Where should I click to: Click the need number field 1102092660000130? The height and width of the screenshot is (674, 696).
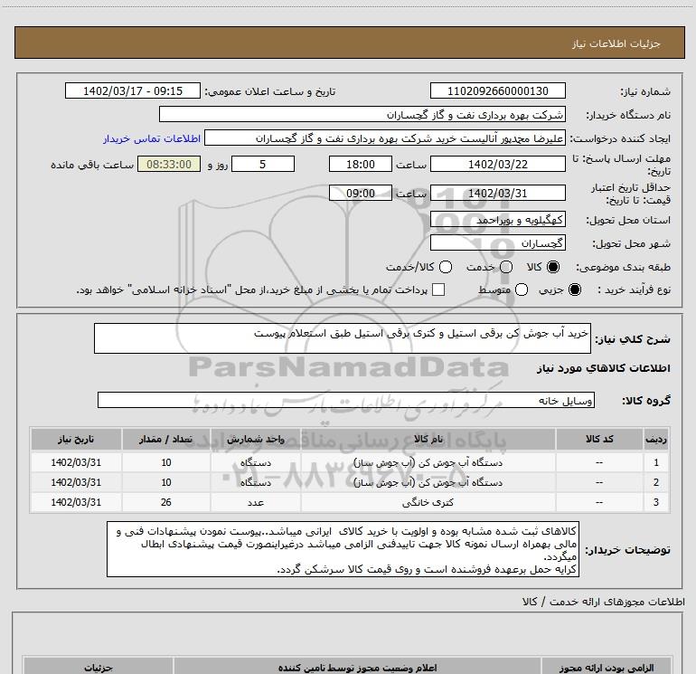coord(497,91)
